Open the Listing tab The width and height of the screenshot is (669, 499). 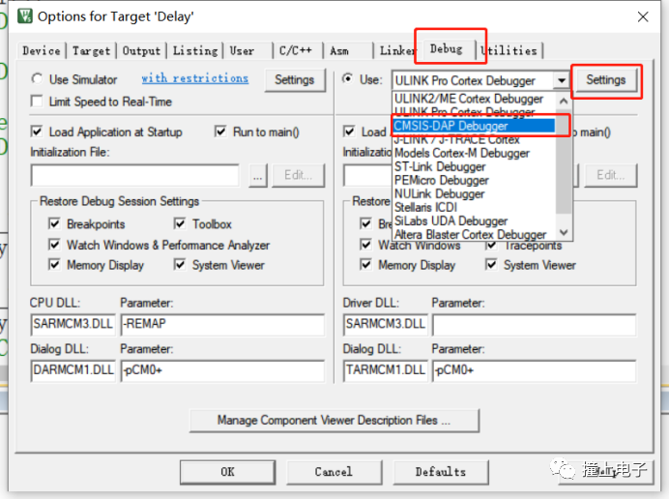195,51
